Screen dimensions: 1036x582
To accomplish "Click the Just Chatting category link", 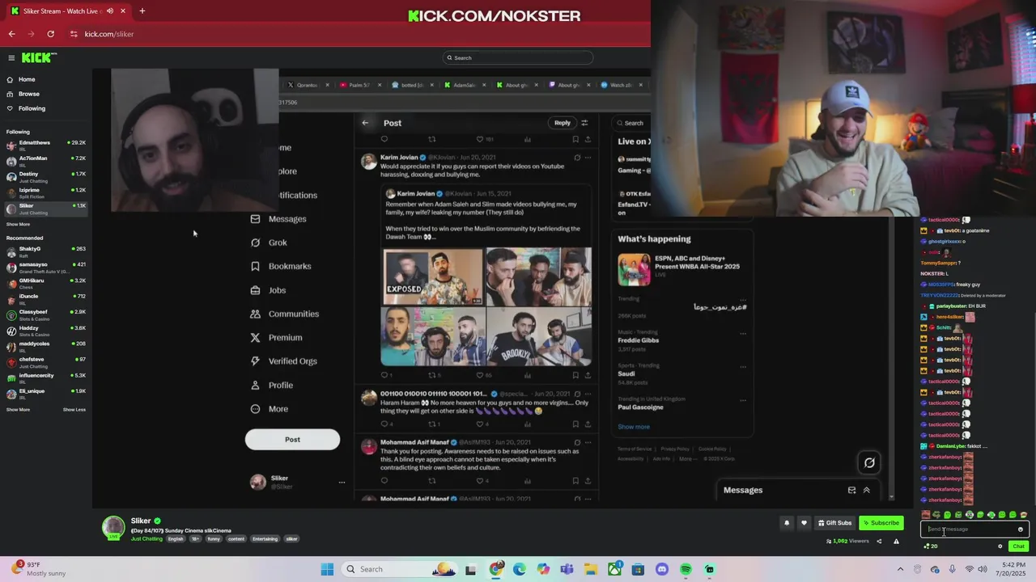I will pyautogui.click(x=146, y=538).
